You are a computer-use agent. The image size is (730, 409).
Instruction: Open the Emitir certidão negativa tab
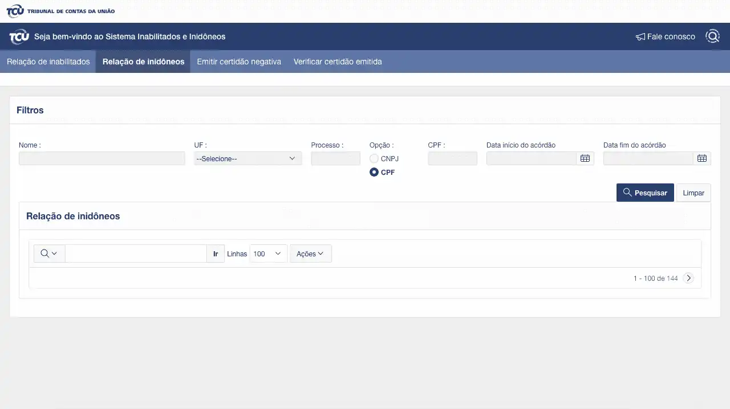click(x=238, y=62)
